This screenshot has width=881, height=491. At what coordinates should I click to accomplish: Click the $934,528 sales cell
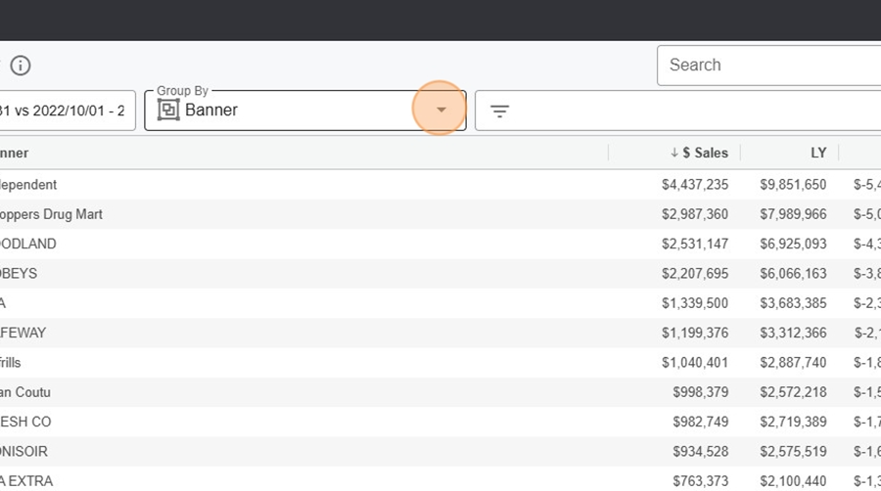(x=700, y=452)
